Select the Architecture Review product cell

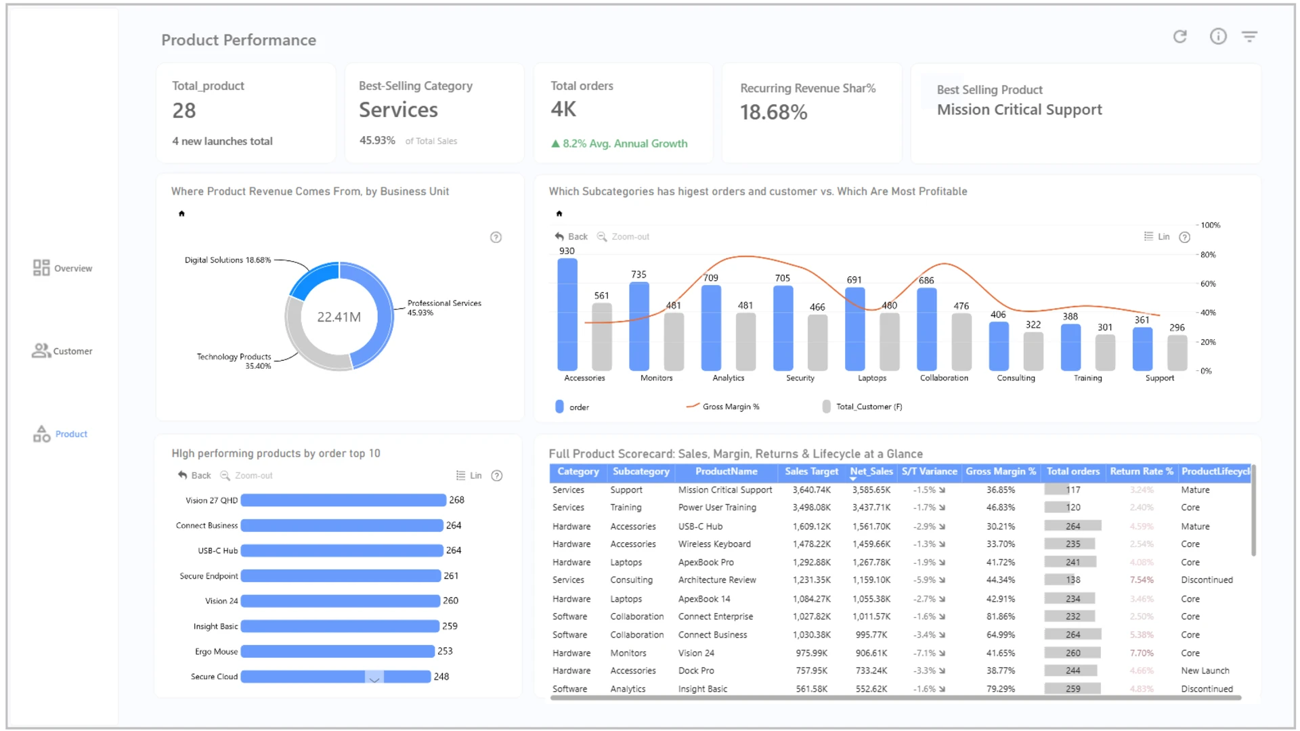click(x=717, y=580)
